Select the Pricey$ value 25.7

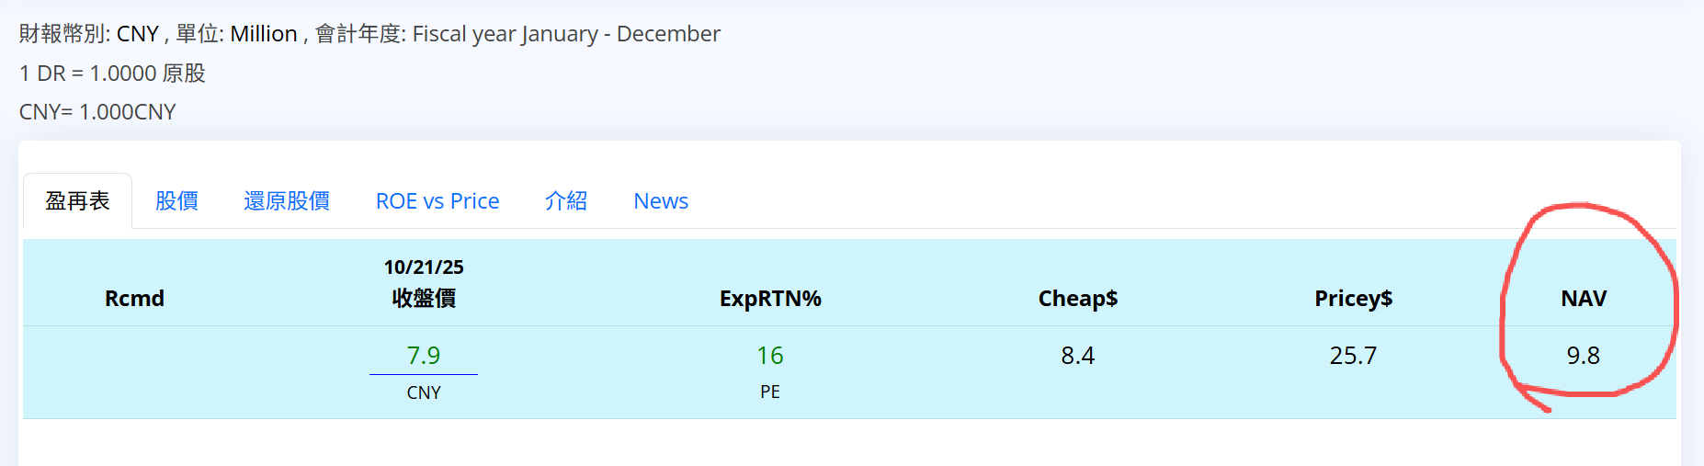[x=1353, y=356]
